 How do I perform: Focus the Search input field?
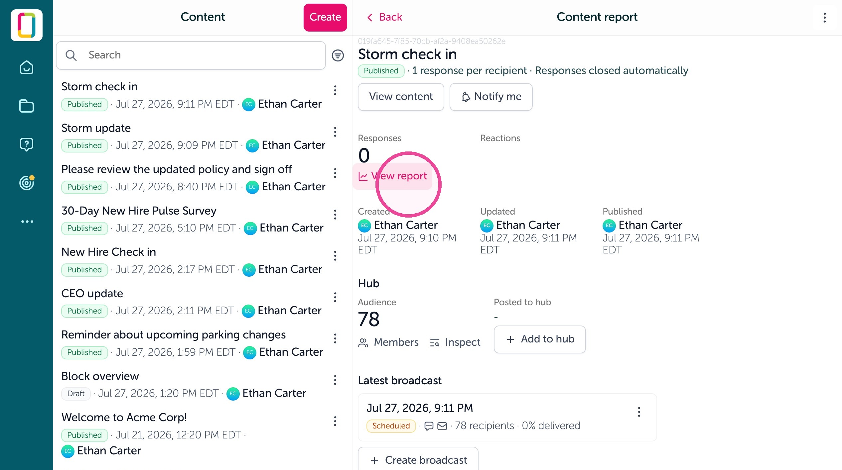coord(191,55)
